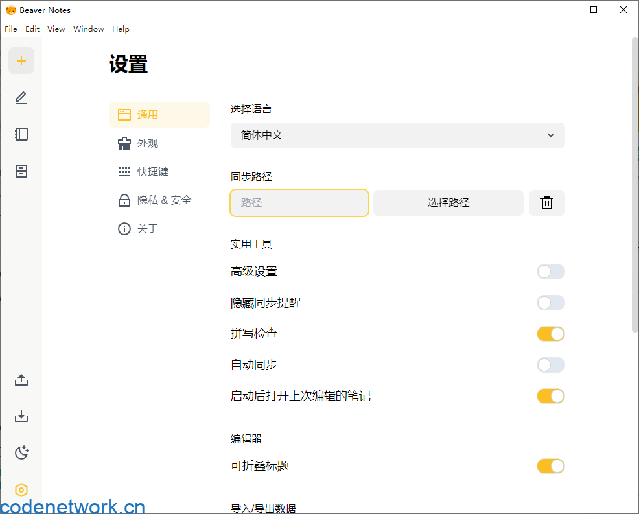
Task: Toggle dark mode with the moon icon
Action: click(x=21, y=452)
